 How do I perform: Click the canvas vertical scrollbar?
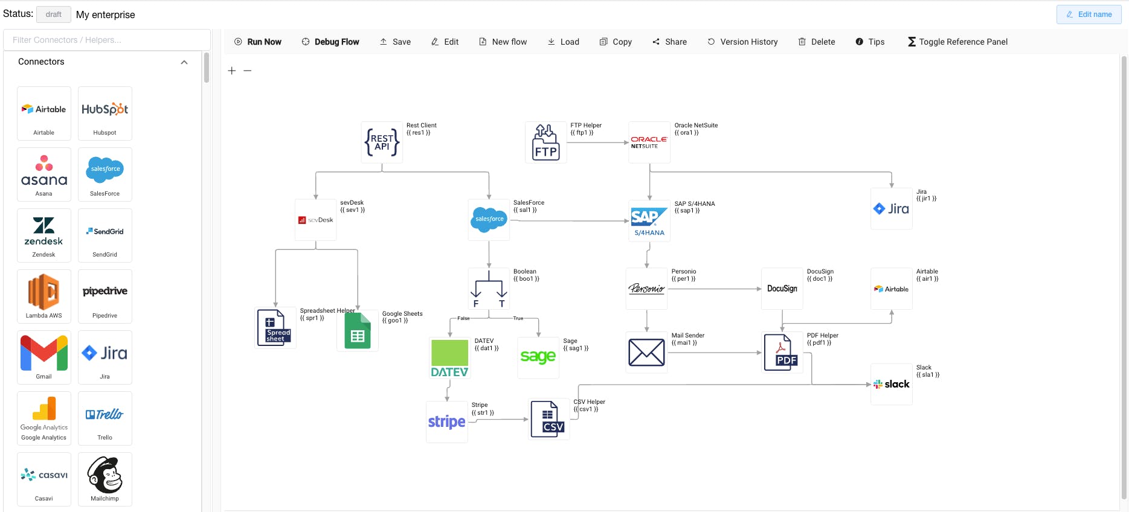tap(1124, 278)
